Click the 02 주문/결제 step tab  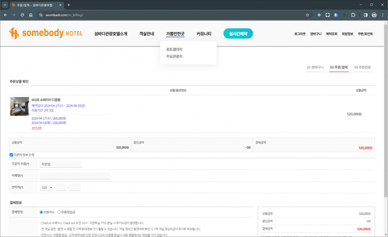339,67
